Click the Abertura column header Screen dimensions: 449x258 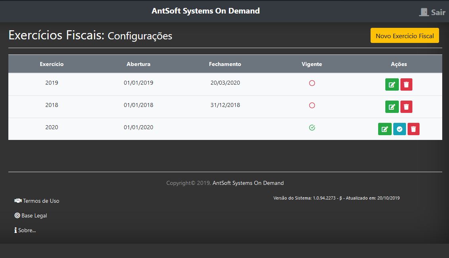(x=139, y=64)
